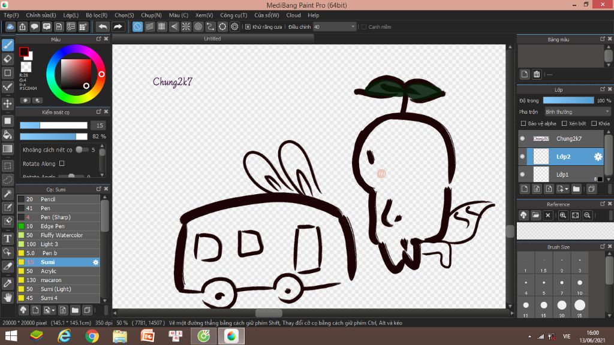Hide the Lớp1 layer
Screen dimensions: 614x345
(522, 174)
